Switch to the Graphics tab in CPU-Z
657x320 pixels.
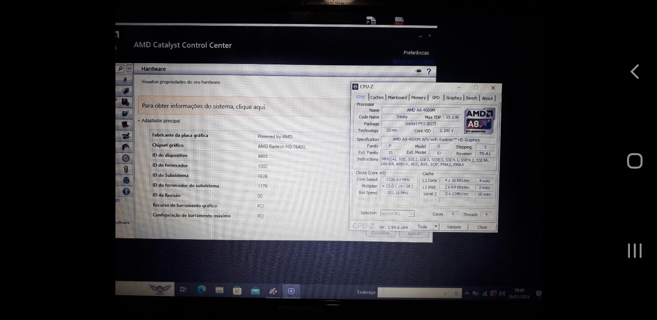point(454,98)
